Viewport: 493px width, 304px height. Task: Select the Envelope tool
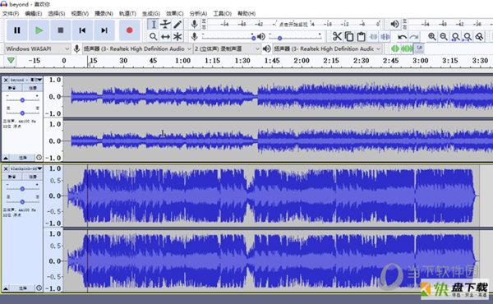click(x=165, y=24)
